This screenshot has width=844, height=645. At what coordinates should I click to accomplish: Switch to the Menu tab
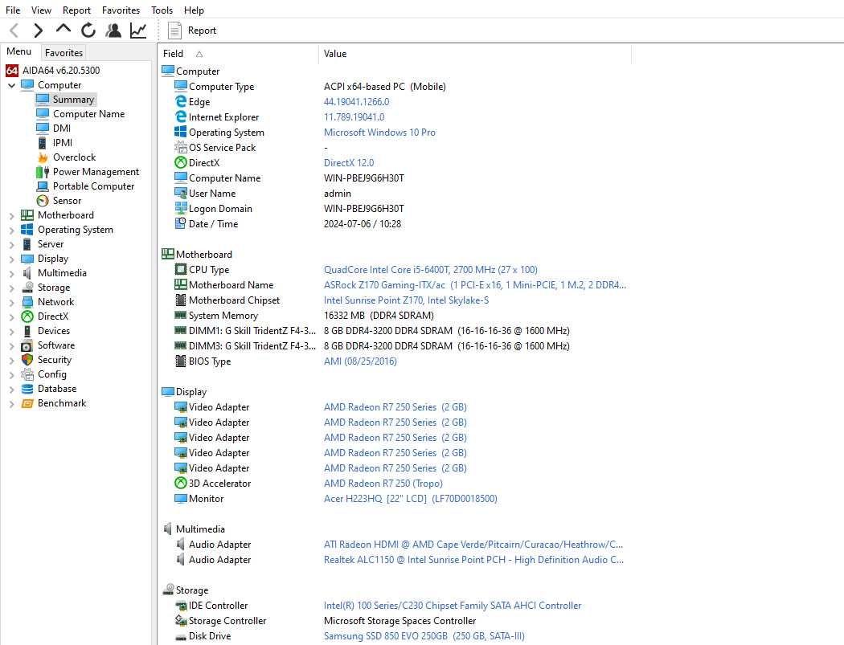18,51
